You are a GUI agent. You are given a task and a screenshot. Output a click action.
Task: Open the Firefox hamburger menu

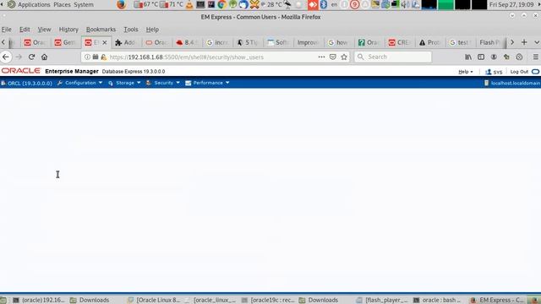[x=535, y=57]
